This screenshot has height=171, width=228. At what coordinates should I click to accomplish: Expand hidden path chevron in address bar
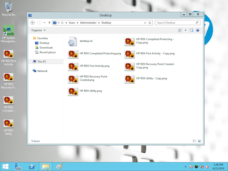tap(58, 23)
